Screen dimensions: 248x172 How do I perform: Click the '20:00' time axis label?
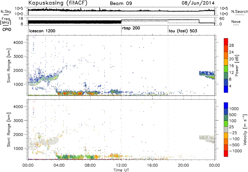(184, 165)
